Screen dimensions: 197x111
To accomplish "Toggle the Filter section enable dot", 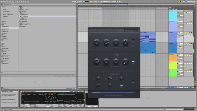I will pos(118,55).
